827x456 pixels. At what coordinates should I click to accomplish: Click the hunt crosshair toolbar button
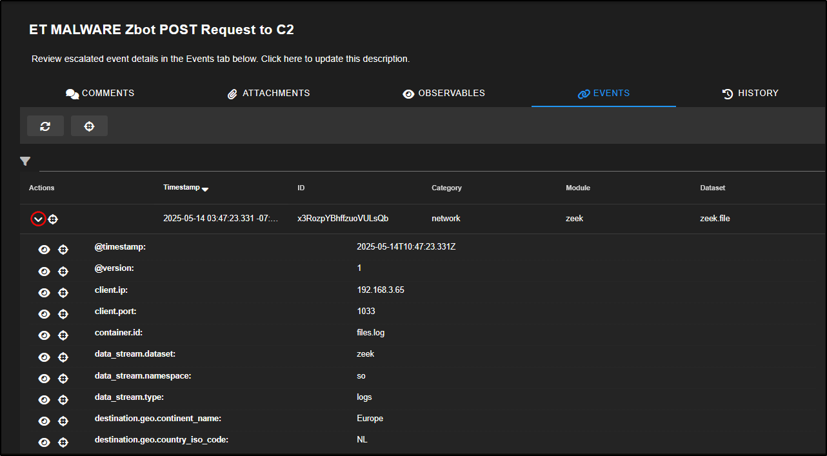(89, 126)
